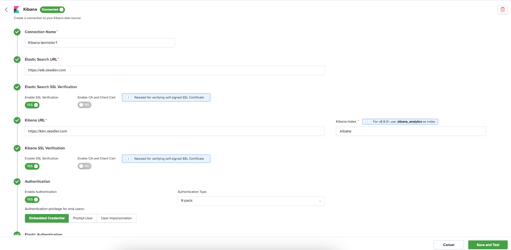The width and height of the screenshot is (511, 250).
Task: Click Kibana URL green checkmark step icon
Action: (17, 120)
